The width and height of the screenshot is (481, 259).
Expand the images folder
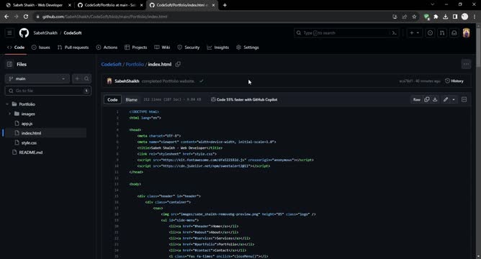click(9, 114)
